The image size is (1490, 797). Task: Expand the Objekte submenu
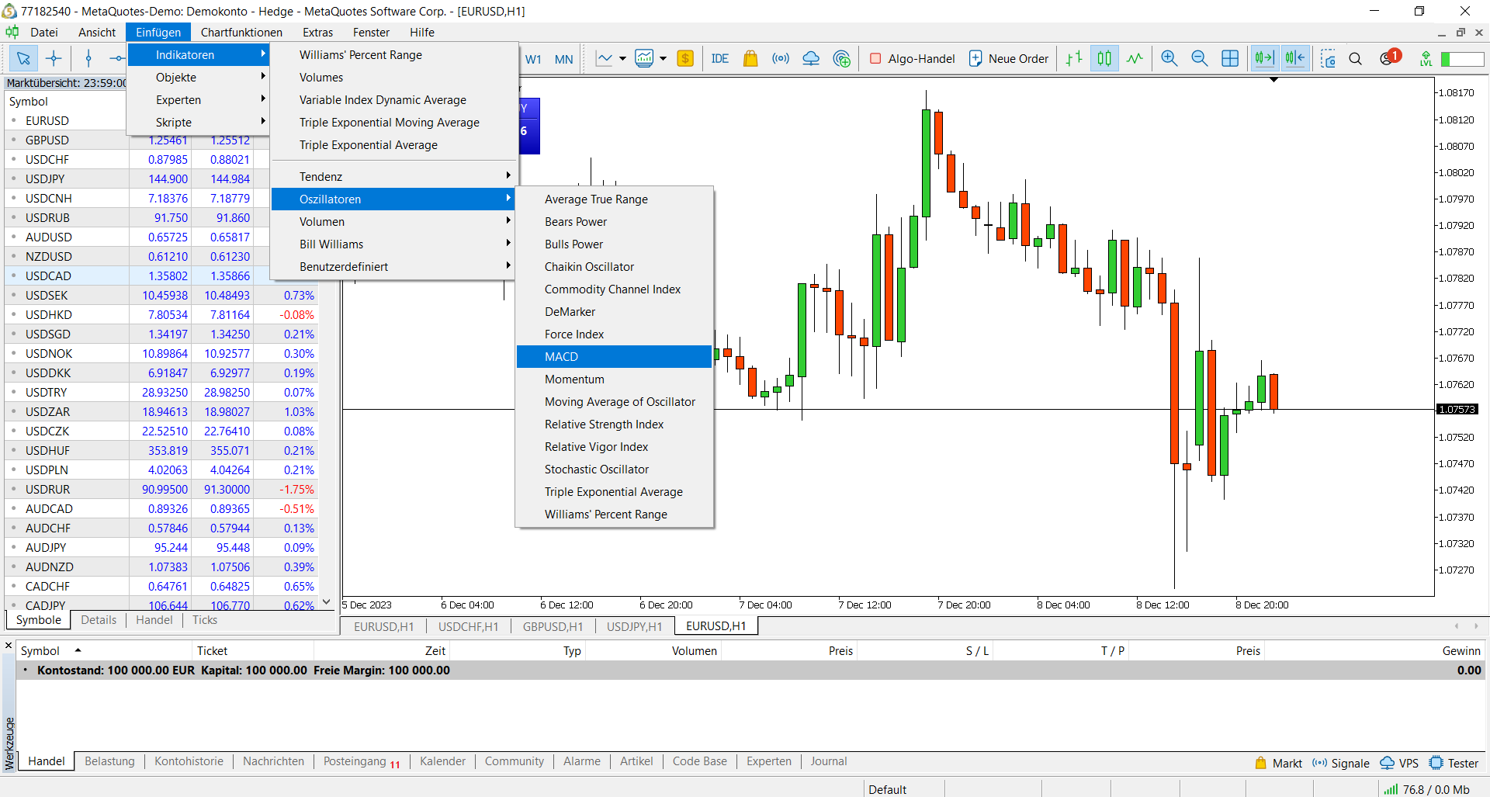pyautogui.click(x=199, y=77)
